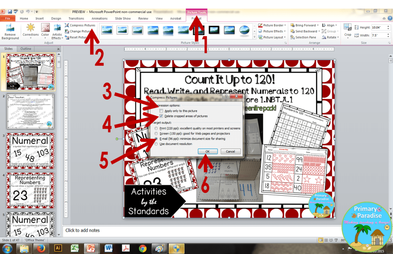
Task: Close the Slides pane
Action: (58, 49)
